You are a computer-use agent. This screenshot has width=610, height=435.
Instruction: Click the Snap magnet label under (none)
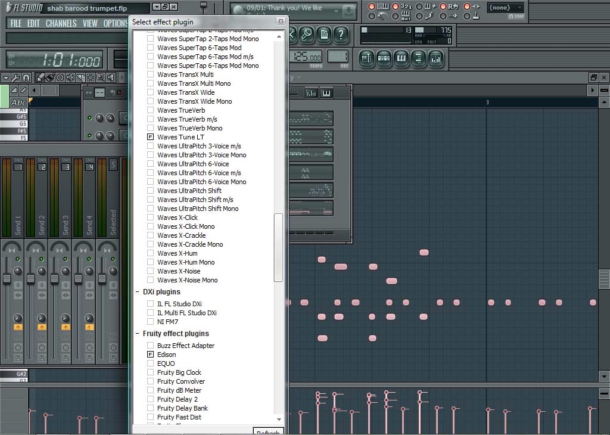click(516, 16)
